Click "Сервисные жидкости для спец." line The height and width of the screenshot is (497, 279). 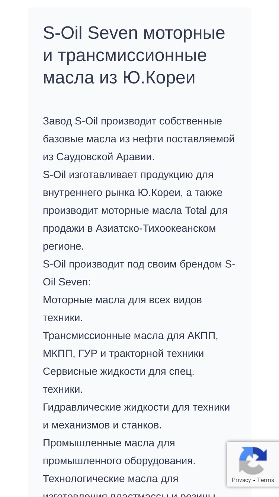pos(119,371)
